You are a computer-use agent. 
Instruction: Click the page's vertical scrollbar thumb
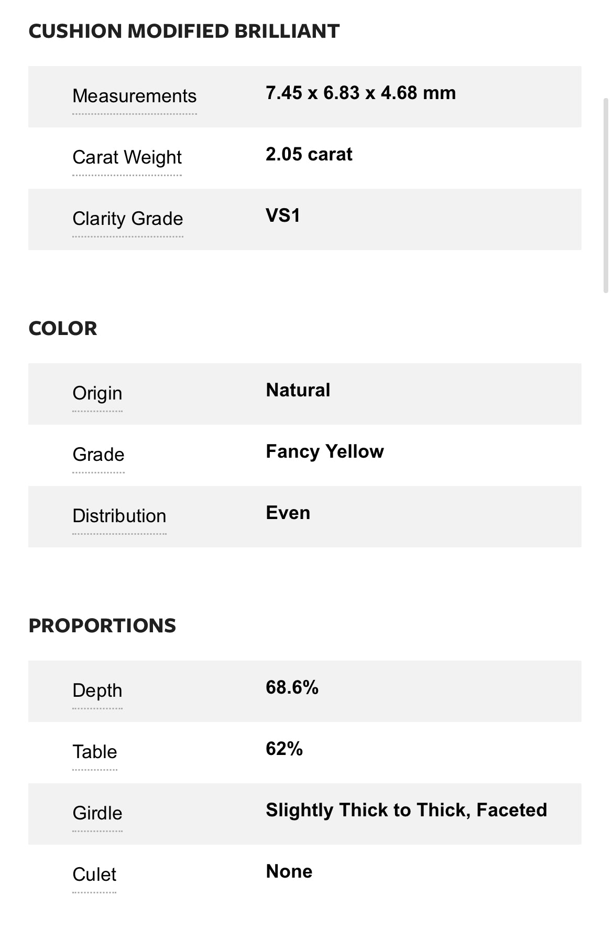click(x=606, y=195)
